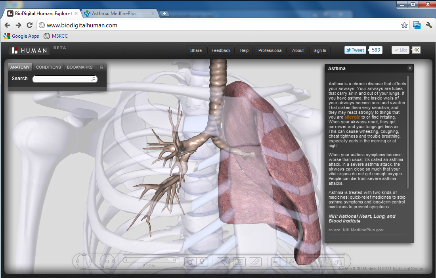The image size is (436, 278).
Task: Toggle the labels tag tool
Action: click(x=223, y=262)
